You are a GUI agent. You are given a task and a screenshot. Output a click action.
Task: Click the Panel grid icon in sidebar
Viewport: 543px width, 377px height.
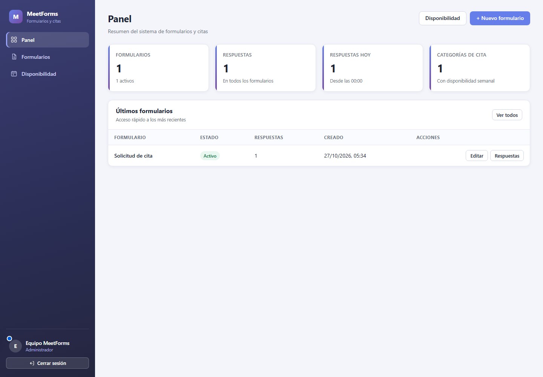pyautogui.click(x=14, y=40)
